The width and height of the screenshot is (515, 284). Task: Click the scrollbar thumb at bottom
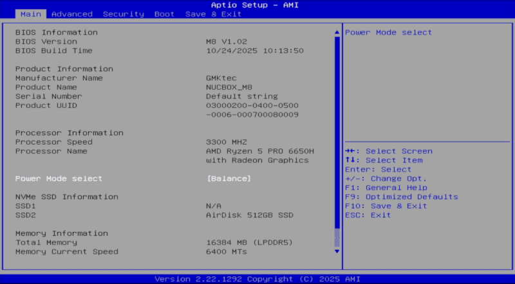pos(336,238)
